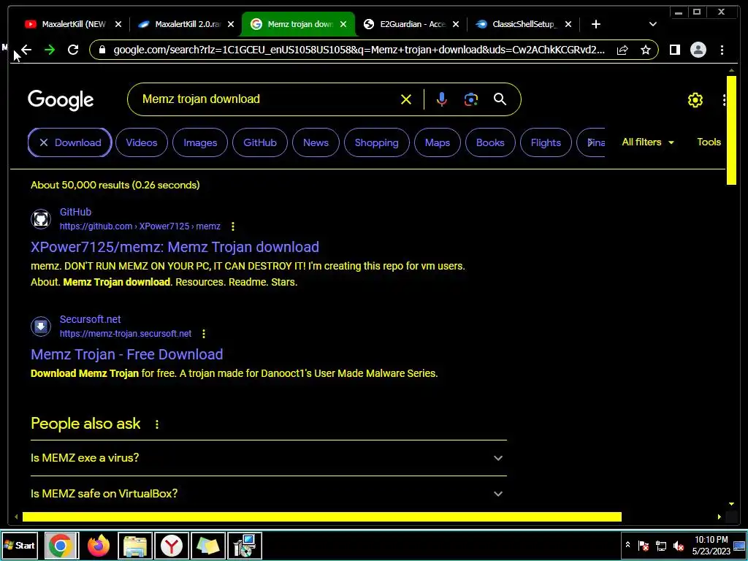Open Firefox from the taskbar
Screen dimensions: 748x561
99,546
